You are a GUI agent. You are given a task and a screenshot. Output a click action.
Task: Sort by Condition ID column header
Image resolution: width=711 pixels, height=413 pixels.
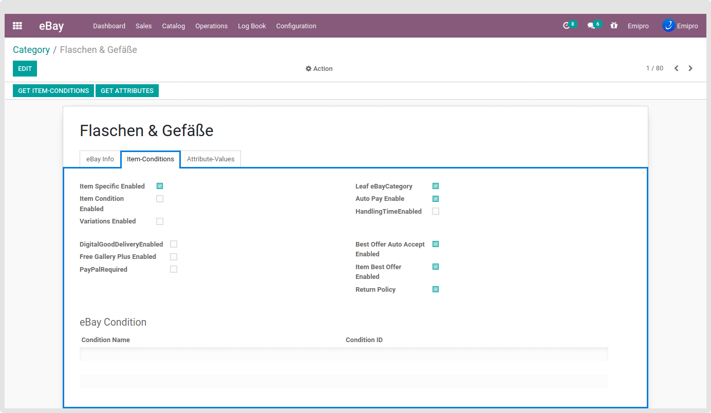point(364,340)
